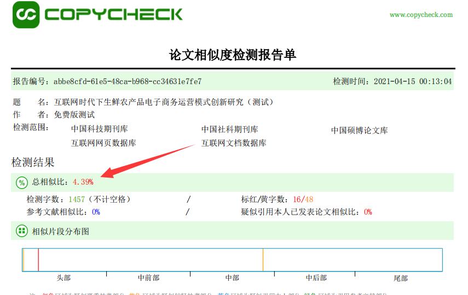Click the 尾部 section label
The image size is (468, 295).
(x=401, y=278)
